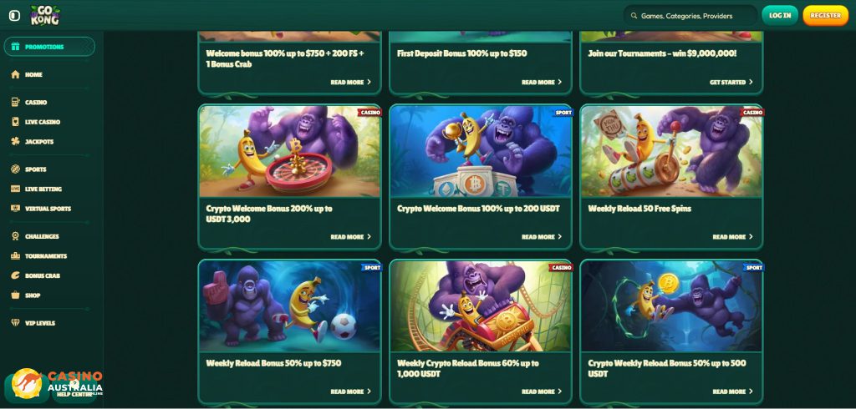Open the Challenges sidebar entry

pos(35,236)
